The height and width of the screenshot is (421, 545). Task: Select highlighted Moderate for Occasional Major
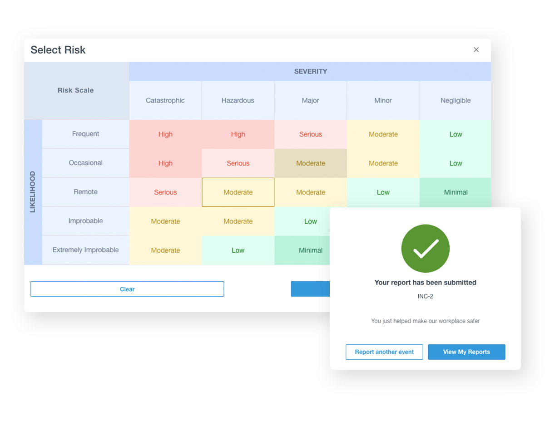[311, 163]
